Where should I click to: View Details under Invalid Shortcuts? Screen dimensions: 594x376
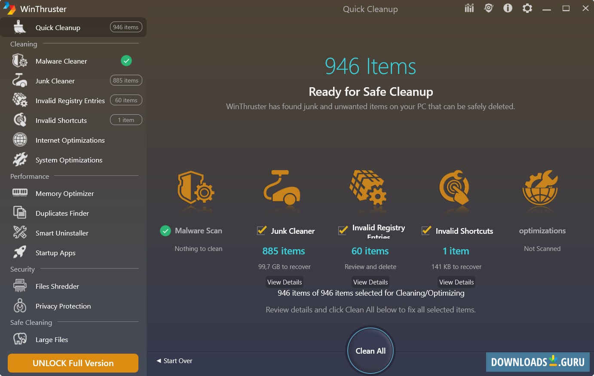point(456,282)
